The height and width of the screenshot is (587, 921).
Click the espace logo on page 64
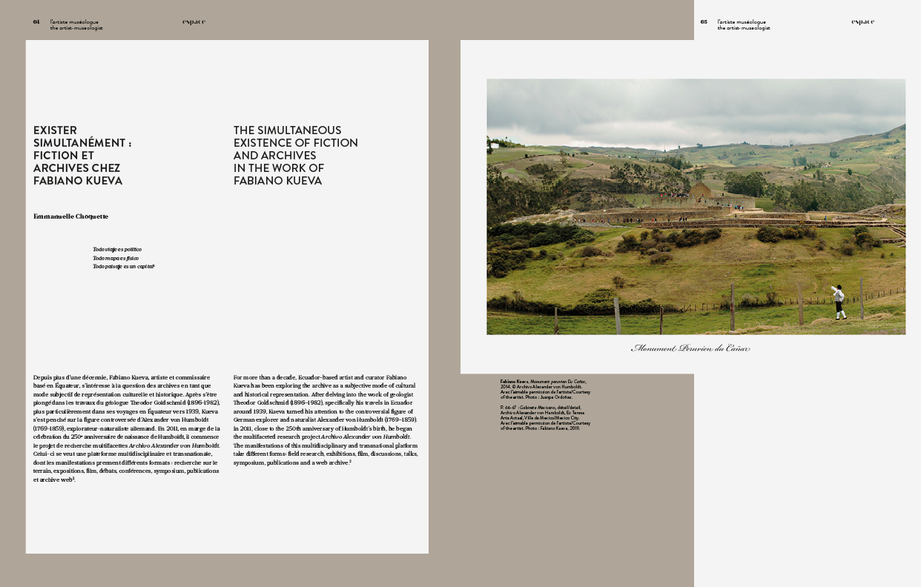tap(194, 22)
